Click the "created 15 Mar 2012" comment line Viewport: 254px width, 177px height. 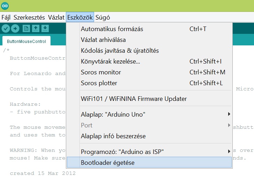pyautogui.click(x=43, y=173)
